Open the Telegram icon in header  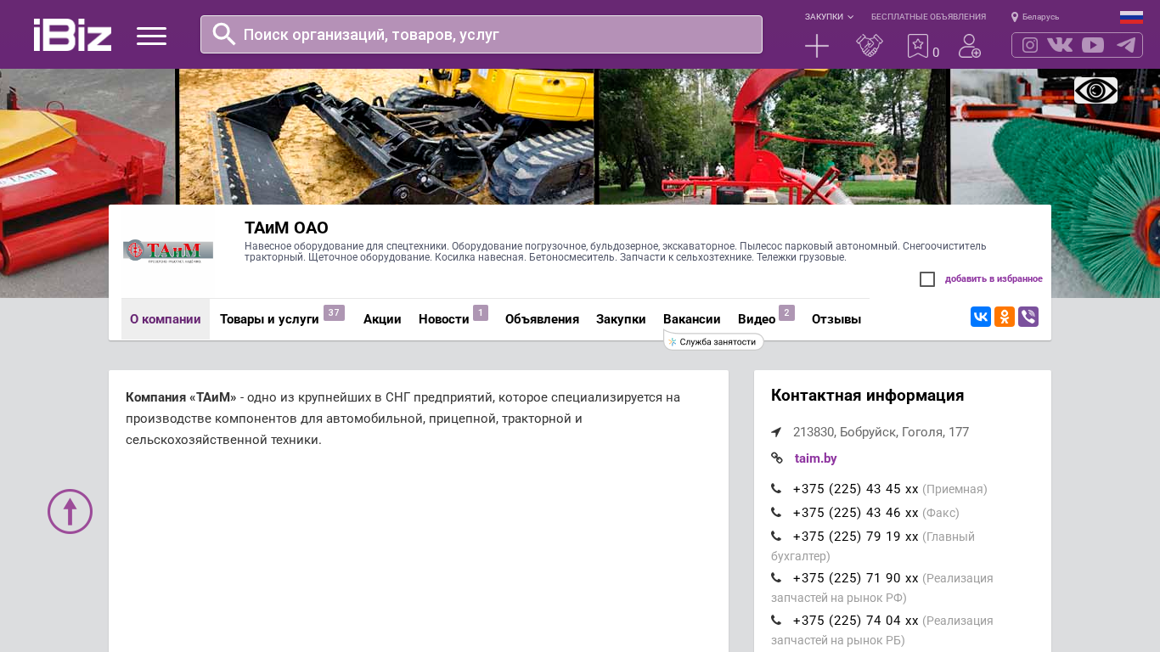pos(1126,45)
